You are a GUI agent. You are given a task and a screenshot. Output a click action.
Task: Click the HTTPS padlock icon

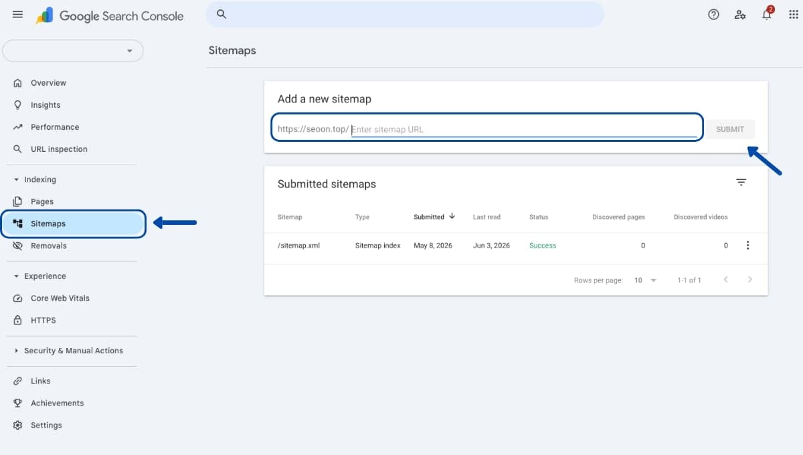[x=18, y=321]
